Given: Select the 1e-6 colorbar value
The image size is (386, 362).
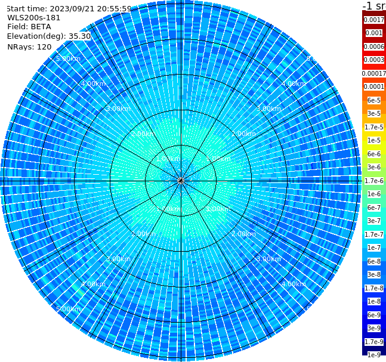Looking at the screenshot, I should [x=373, y=194].
